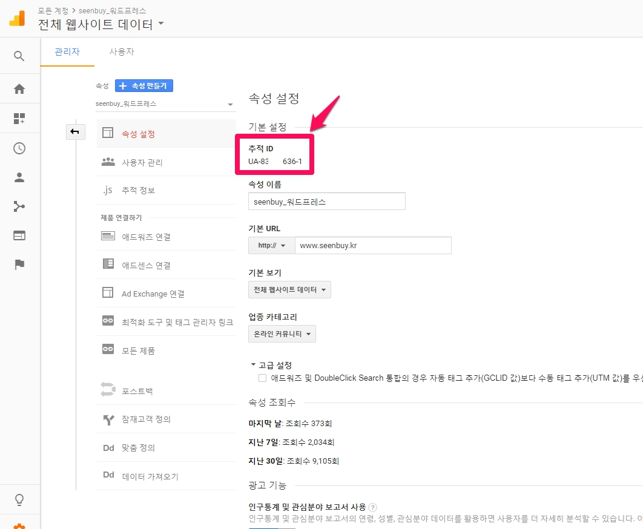Open the Audience person icon
This screenshot has height=529, width=643.
point(19,177)
